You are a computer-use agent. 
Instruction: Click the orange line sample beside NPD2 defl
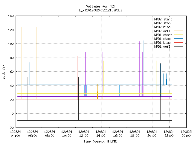point(178,31)
